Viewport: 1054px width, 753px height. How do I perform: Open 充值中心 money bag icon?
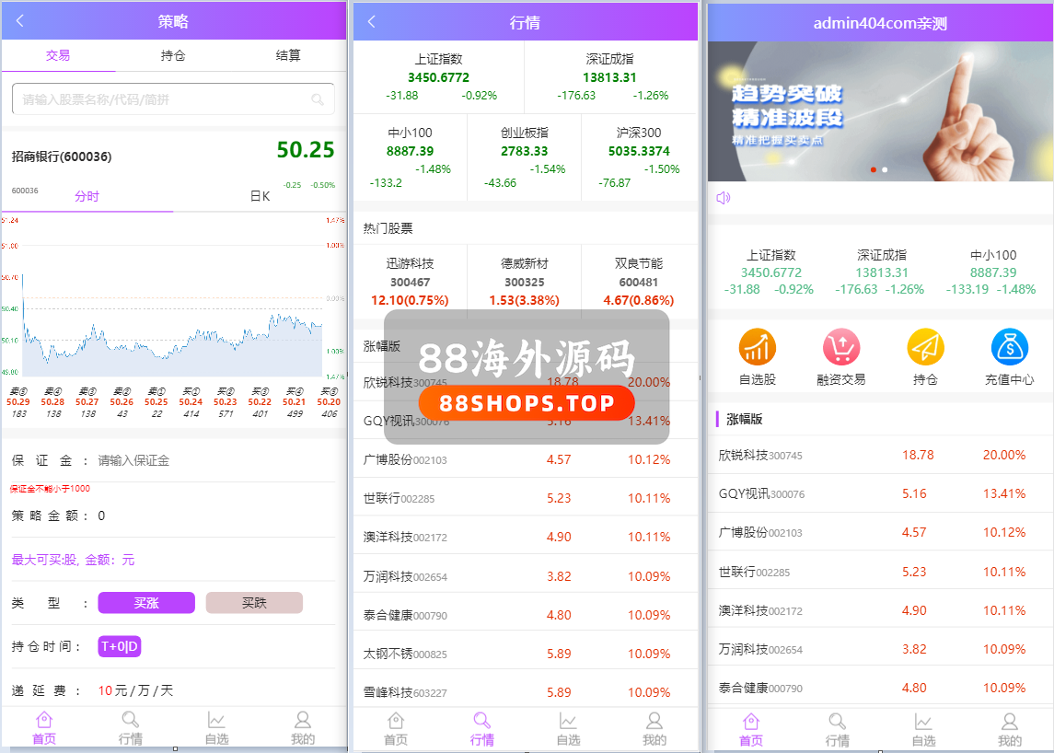[x=1009, y=347]
